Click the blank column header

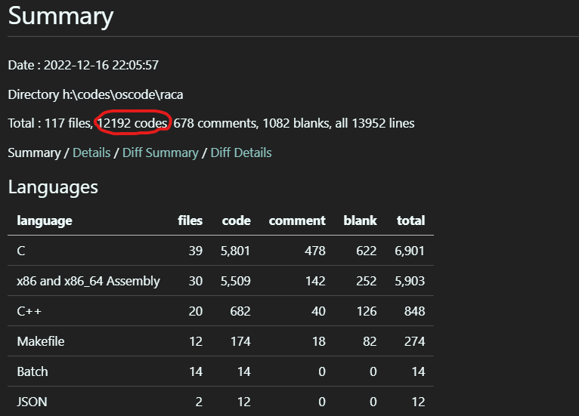(360, 220)
